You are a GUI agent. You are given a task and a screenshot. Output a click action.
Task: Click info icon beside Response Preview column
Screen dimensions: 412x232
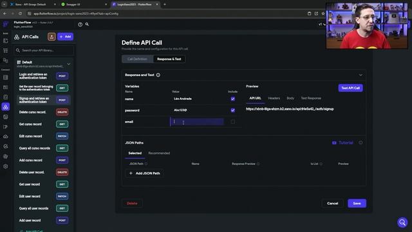(x=258, y=164)
